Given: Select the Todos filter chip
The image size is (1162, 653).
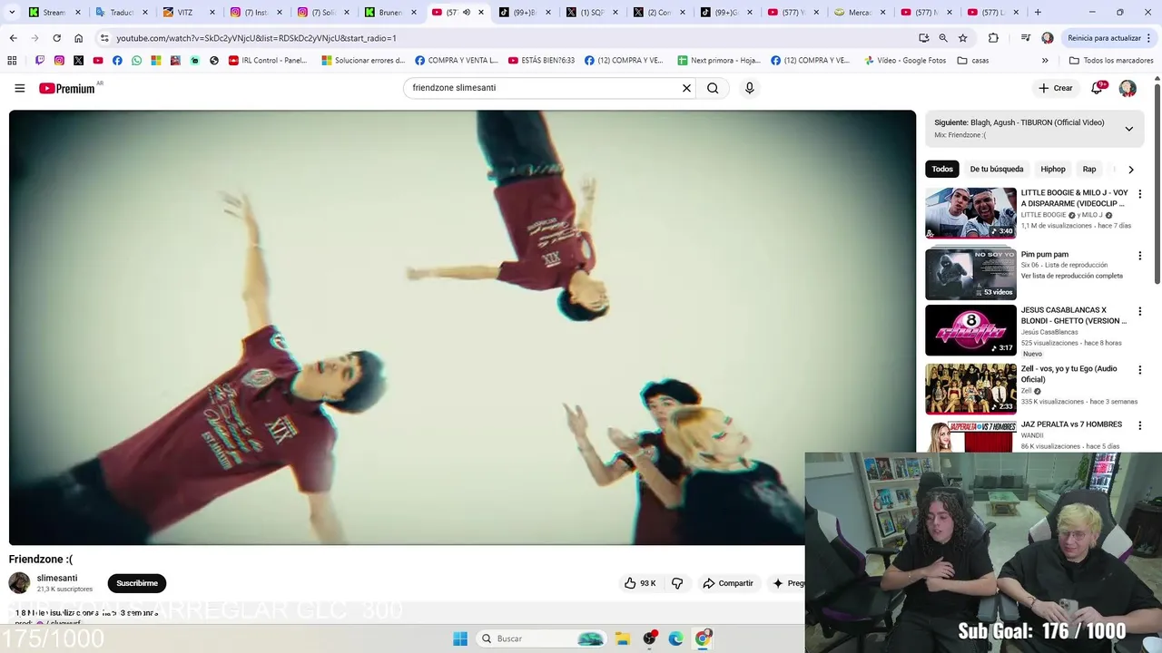Looking at the screenshot, I should [942, 170].
